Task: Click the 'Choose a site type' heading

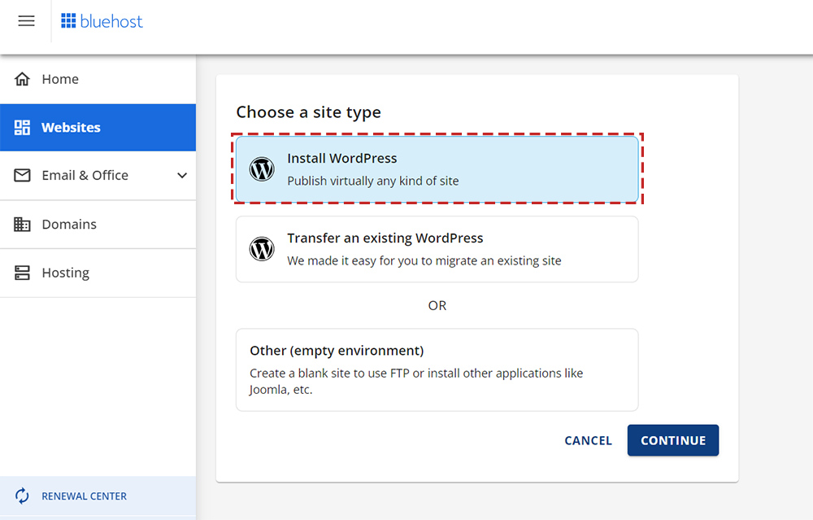Action: tap(308, 112)
